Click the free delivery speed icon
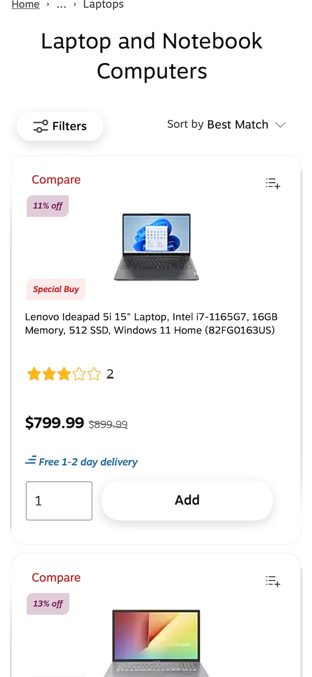Image resolution: width=312 pixels, height=677 pixels. 31,461
